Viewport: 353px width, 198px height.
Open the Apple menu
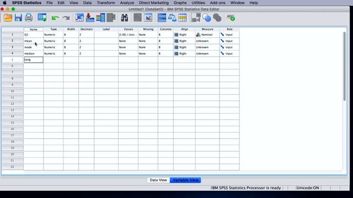[4, 3]
